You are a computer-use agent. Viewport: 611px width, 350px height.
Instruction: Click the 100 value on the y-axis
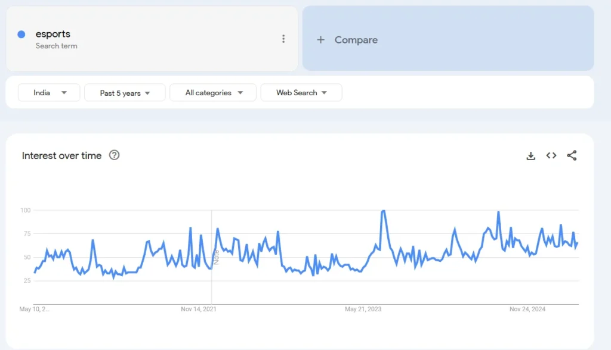(25, 210)
